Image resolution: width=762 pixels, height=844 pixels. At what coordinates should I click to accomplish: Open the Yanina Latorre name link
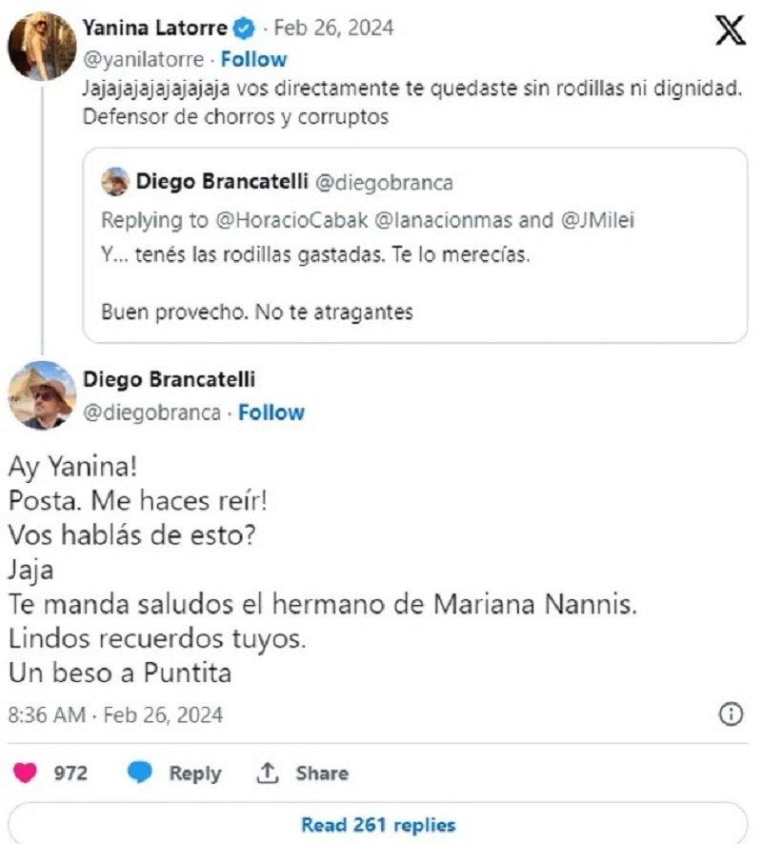pos(155,26)
